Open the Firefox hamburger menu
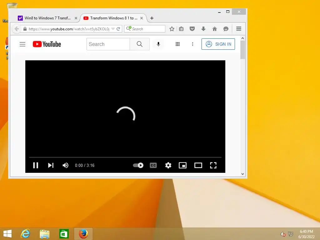320x240 pixels. 239,29
